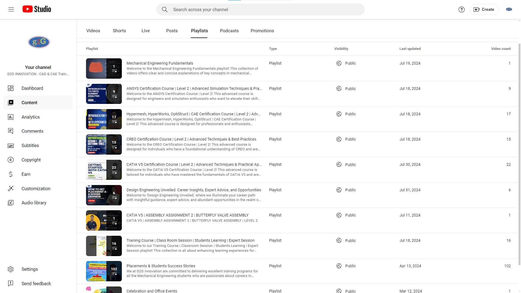
Task: Click the Apr 13, 2024 date cell
Action: pos(410,266)
